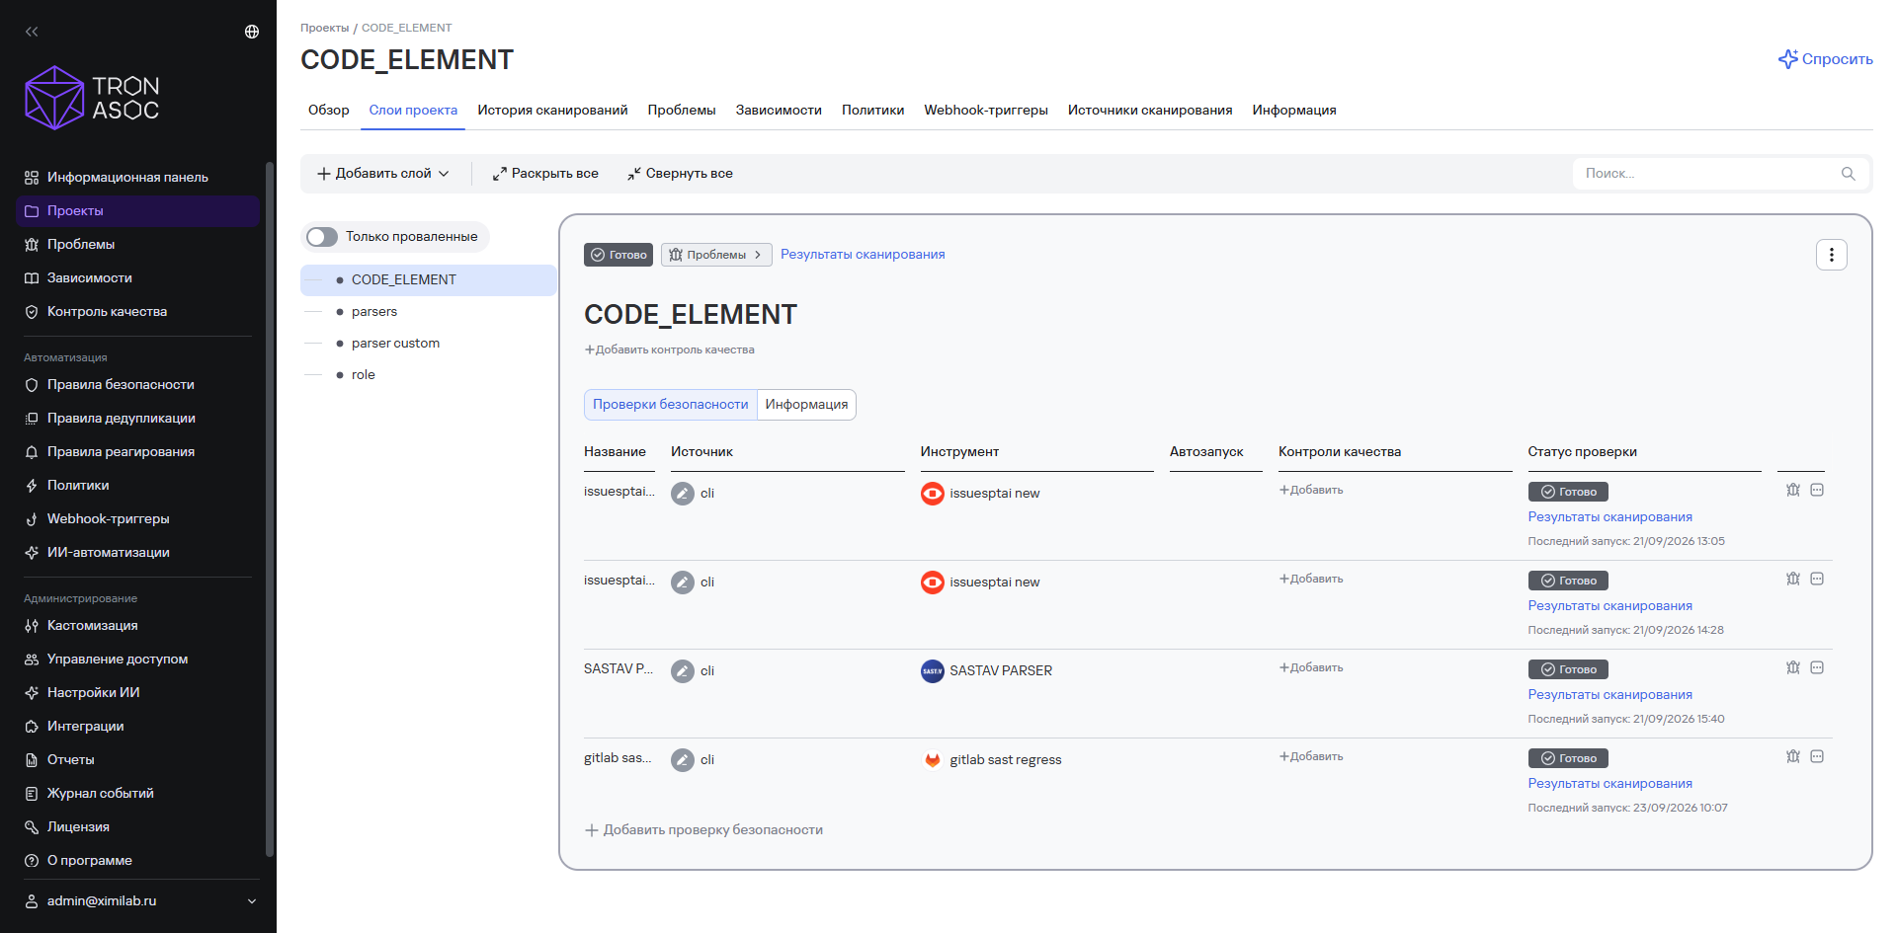This screenshot has height=933, width=1897.
Task: Click the SASTAV PARSER tool icon
Action: pos(932,671)
